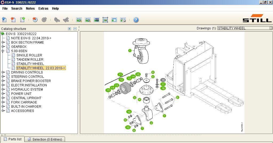Expand the BOX SECTION FRAME node
273x143 pixels.
[3, 42]
